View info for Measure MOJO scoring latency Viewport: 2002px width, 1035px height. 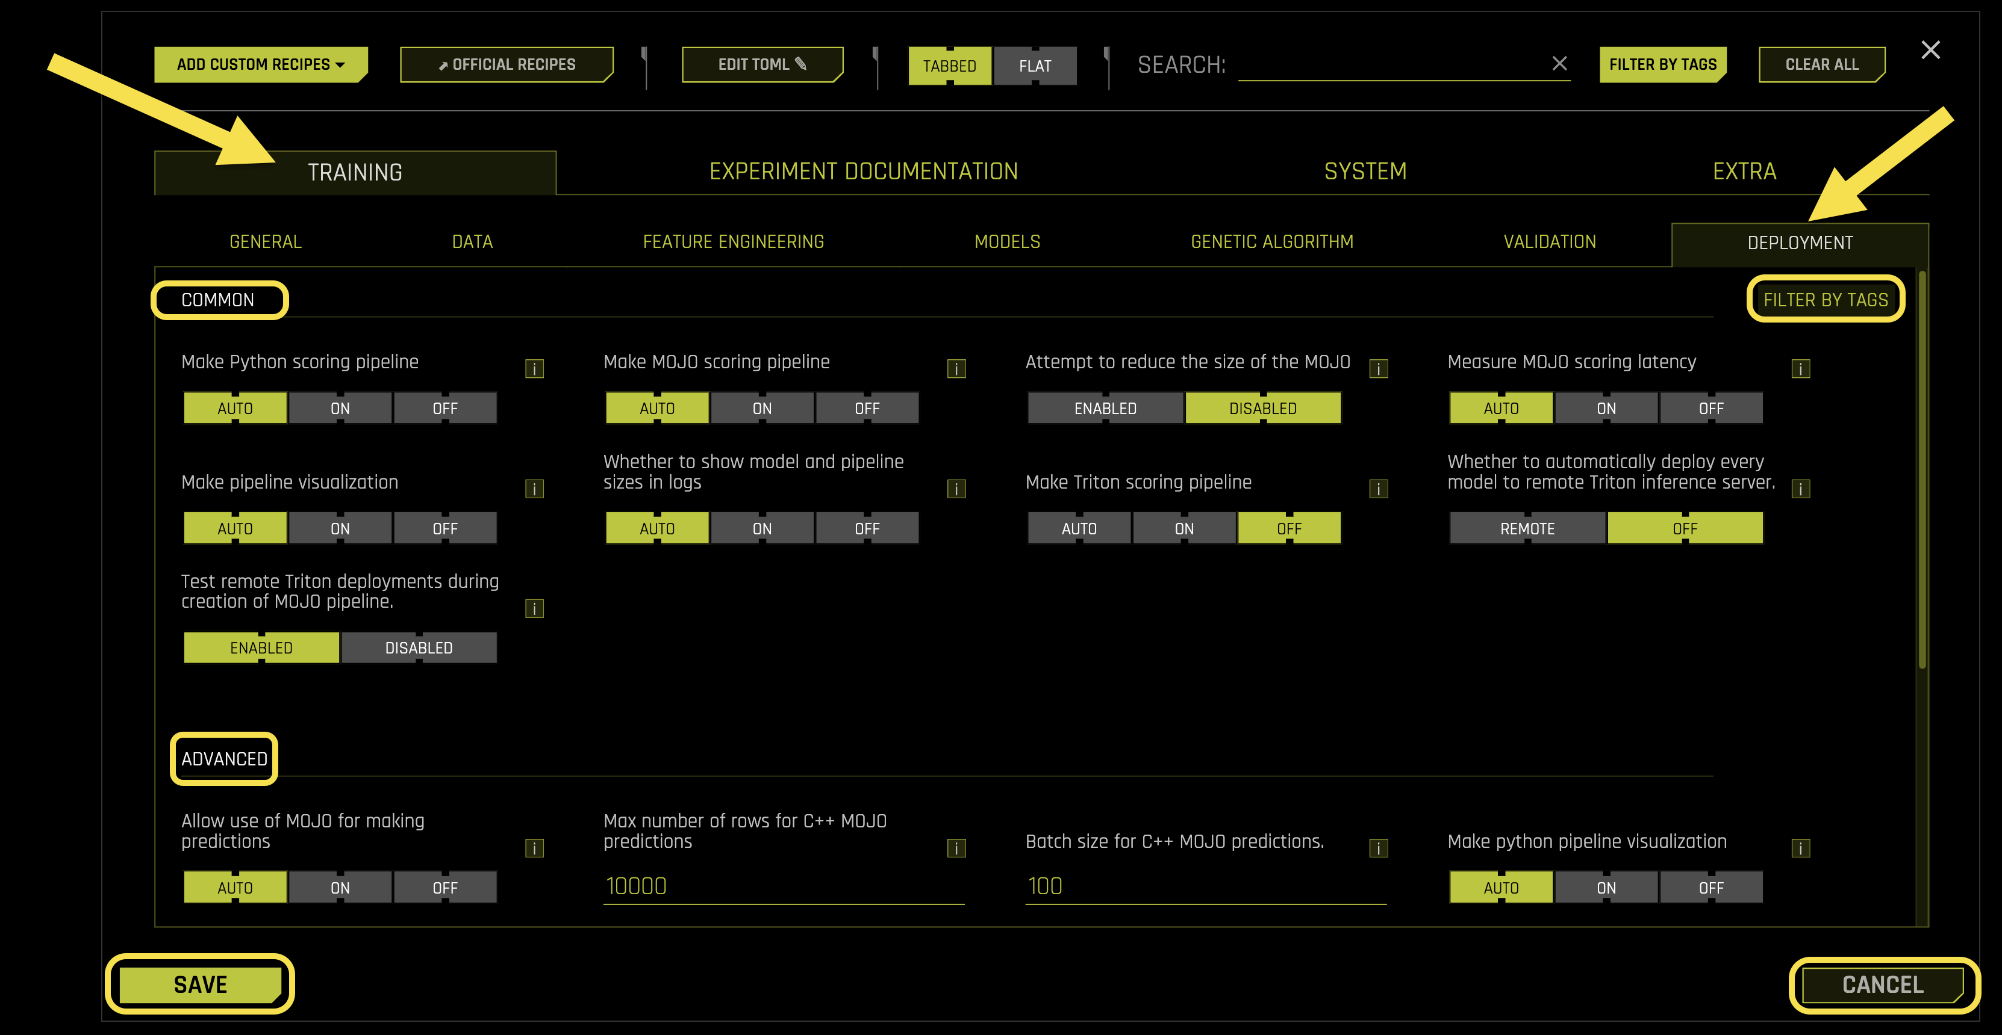coord(1801,369)
